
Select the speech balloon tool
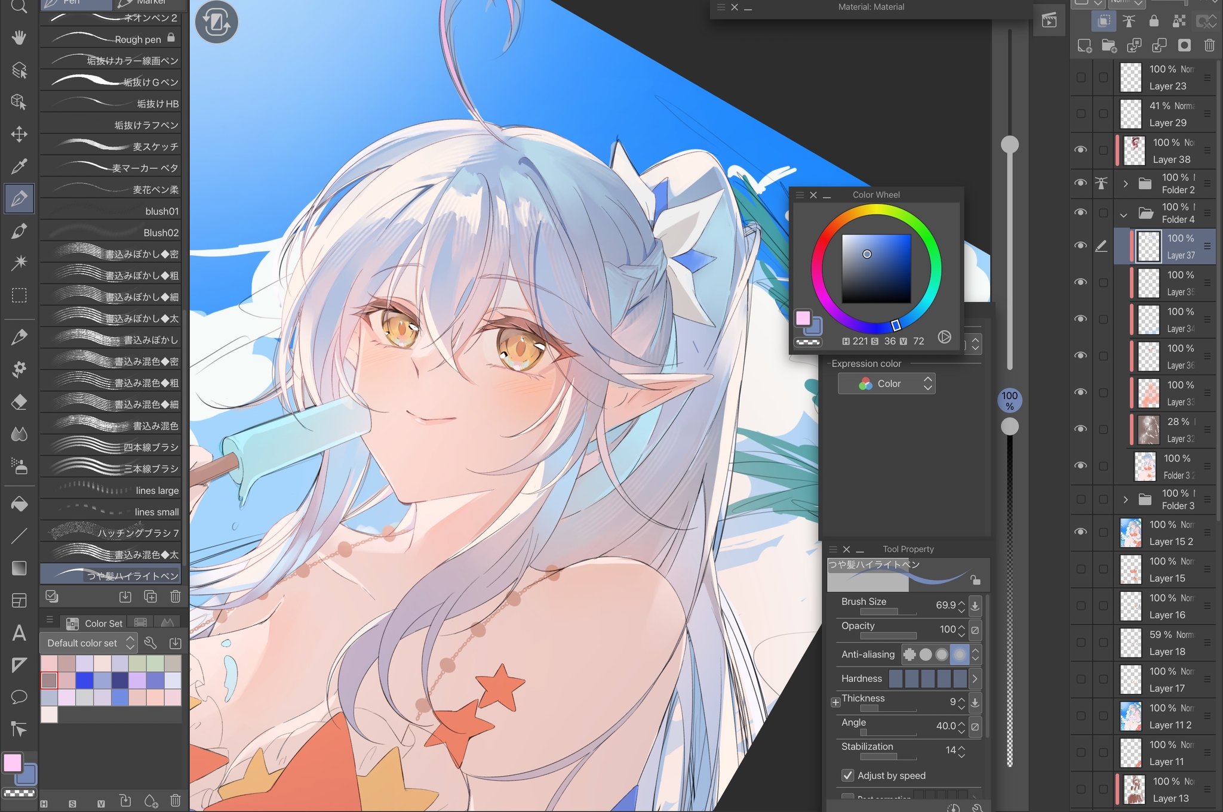coord(19,697)
